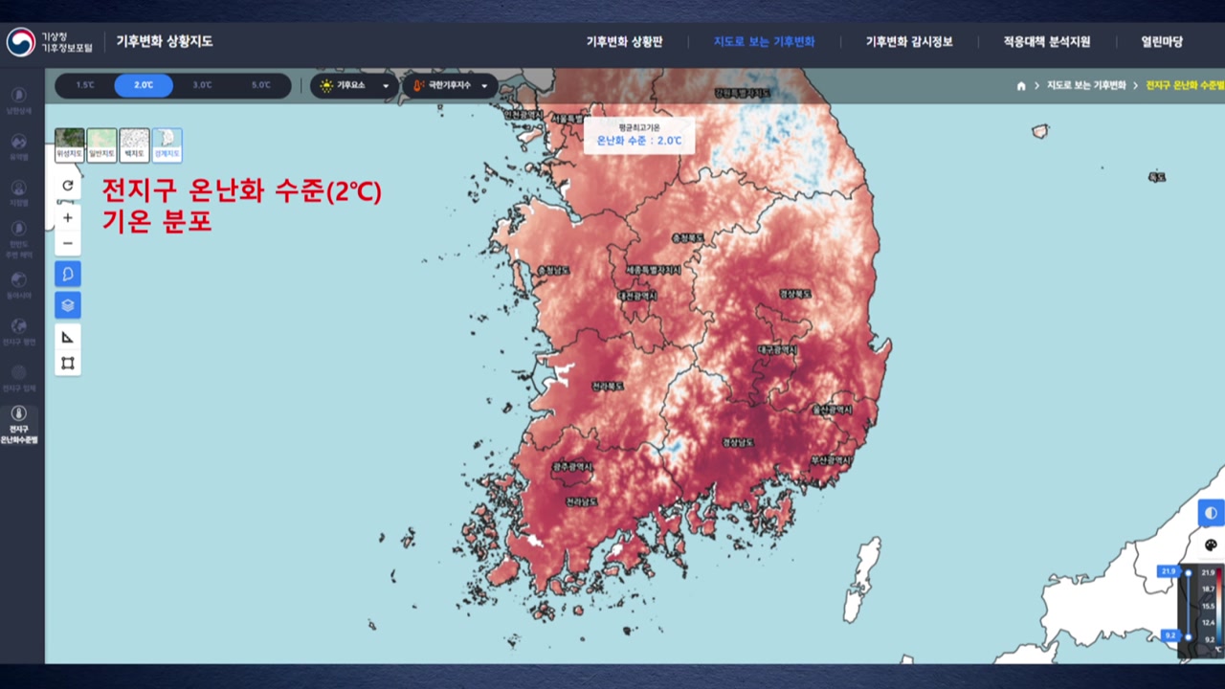Click the map refresh icon
This screenshot has height=689, width=1225.
click(x=68, y=186)
